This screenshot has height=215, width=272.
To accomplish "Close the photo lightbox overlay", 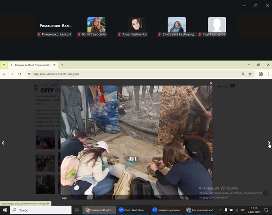I will tap(211, 83).
